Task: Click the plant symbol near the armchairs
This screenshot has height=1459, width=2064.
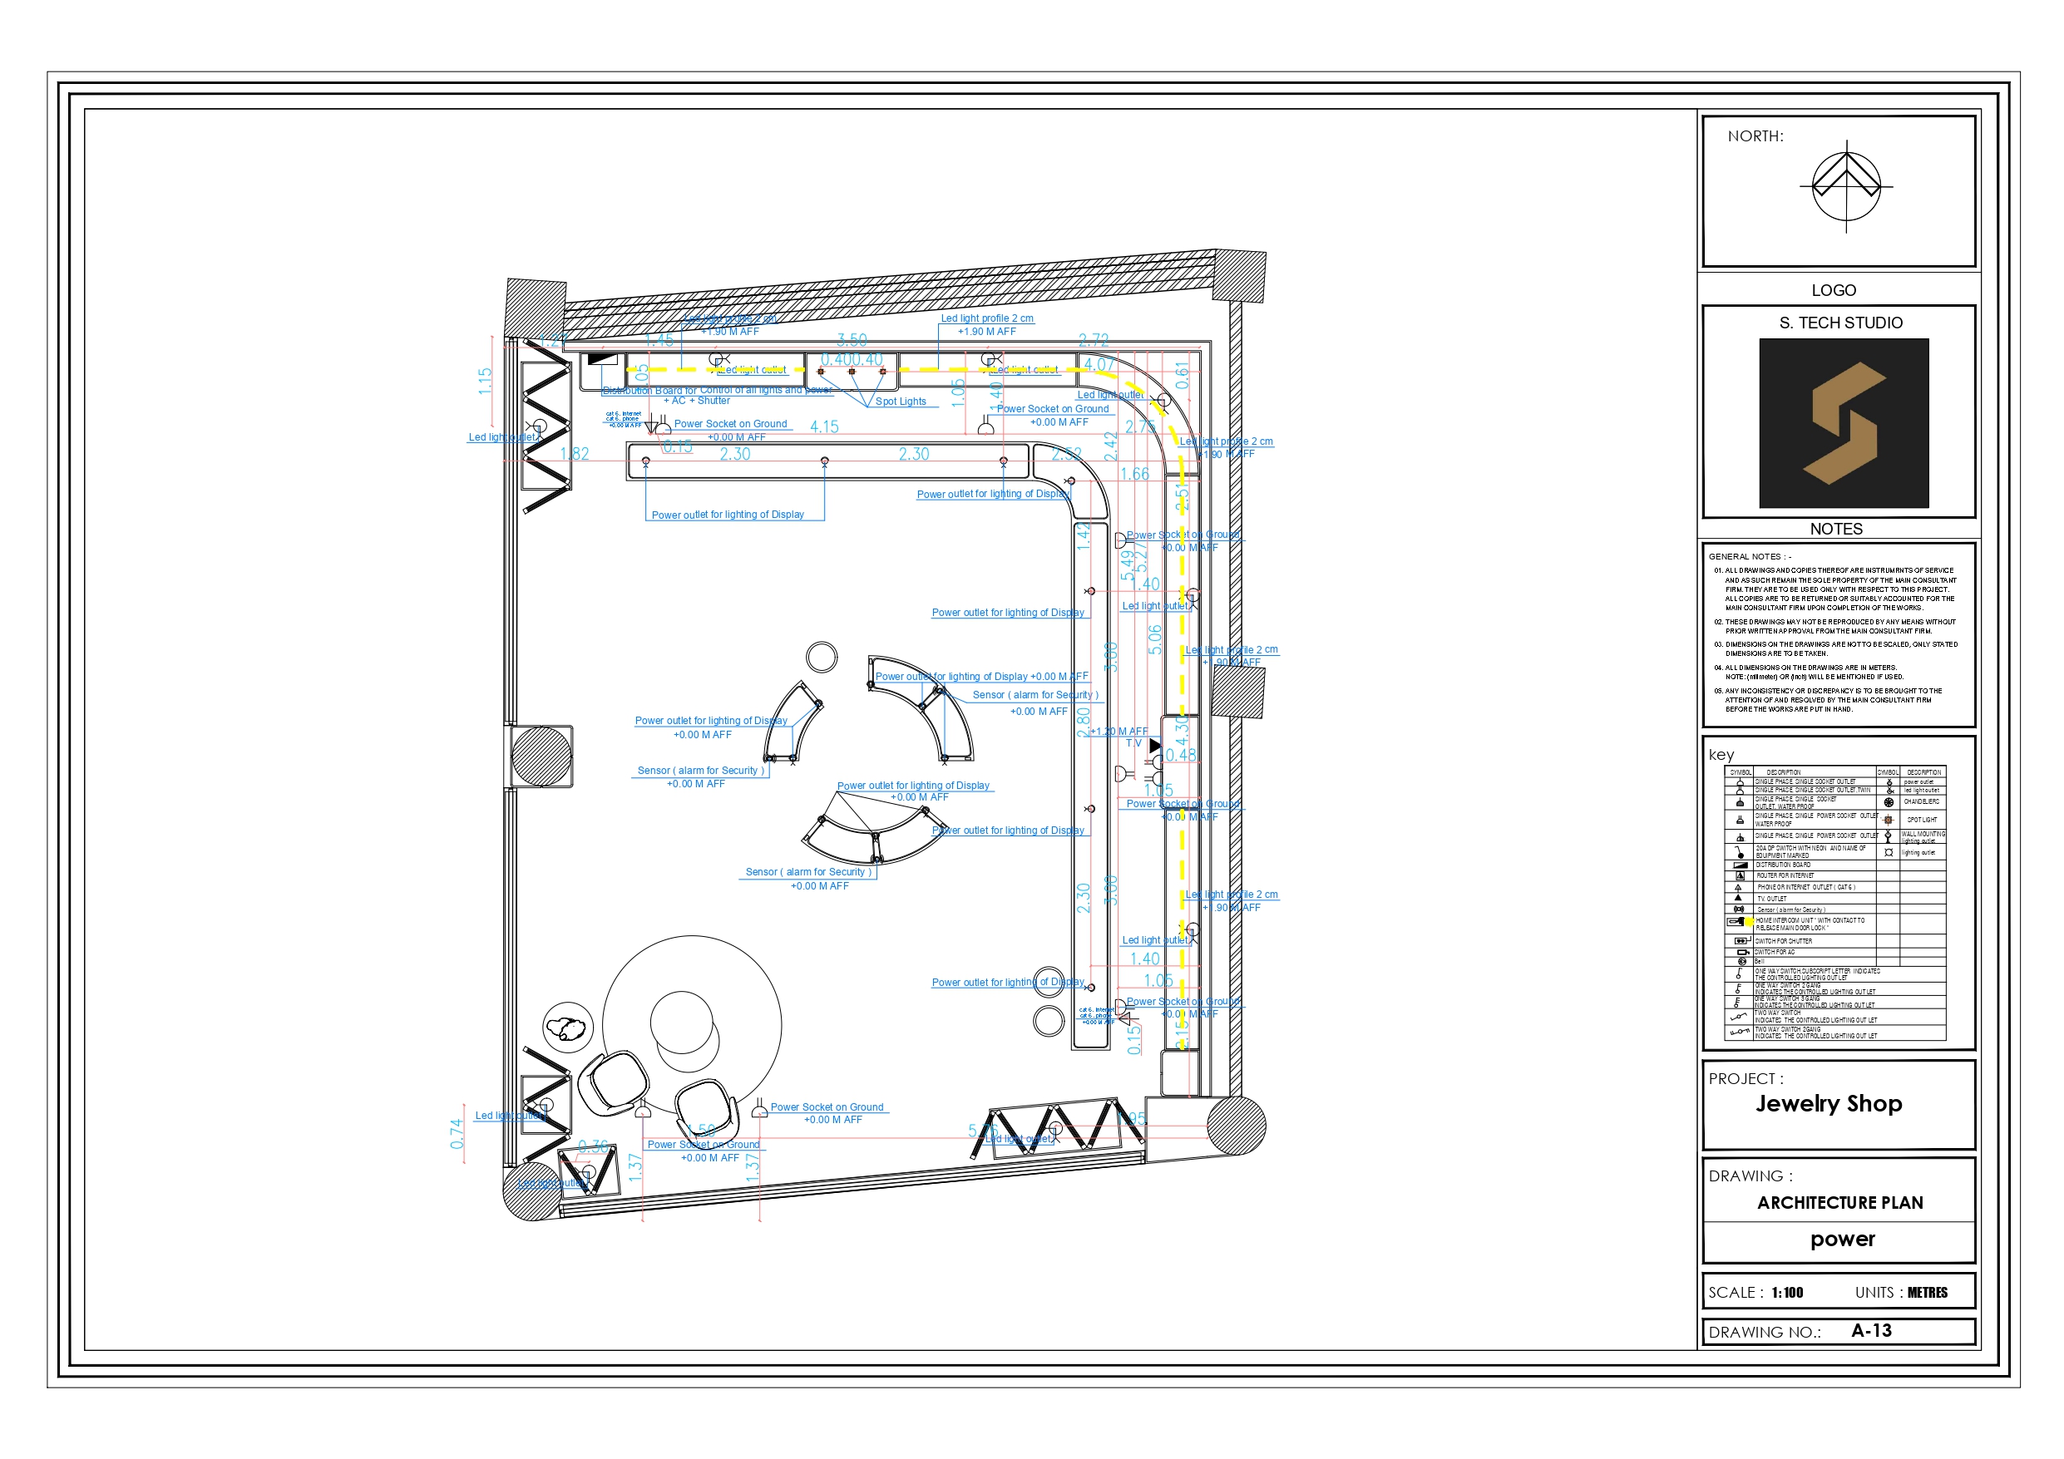Action: (x=567, y=1028)
